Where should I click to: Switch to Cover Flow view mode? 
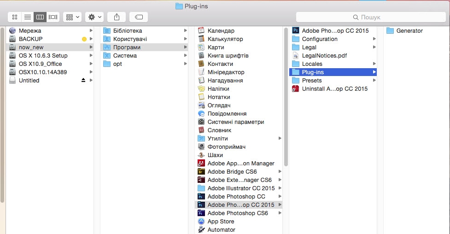(x=53, y=17)
